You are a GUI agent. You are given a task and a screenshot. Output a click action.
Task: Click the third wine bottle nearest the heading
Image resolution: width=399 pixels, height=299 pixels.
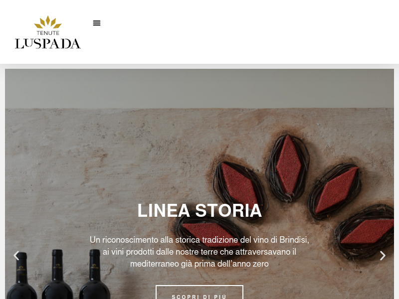pyautogui.click(x=95, y=275)
